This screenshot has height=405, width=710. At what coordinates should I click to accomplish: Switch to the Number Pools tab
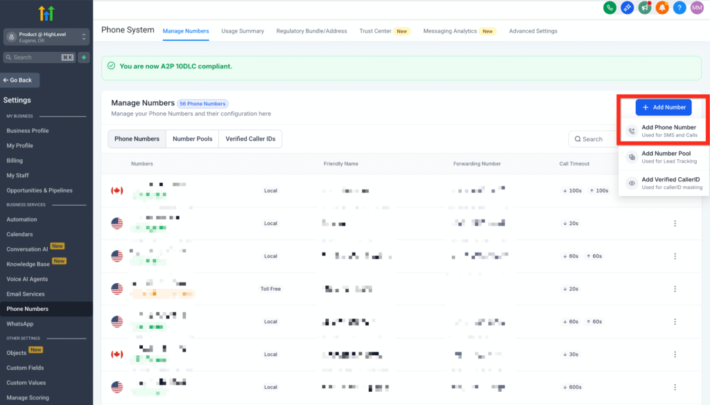(x=192, y=139)
